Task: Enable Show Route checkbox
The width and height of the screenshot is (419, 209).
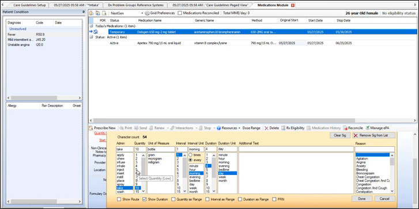Action: pyautogui.click(x=119, y=199)
